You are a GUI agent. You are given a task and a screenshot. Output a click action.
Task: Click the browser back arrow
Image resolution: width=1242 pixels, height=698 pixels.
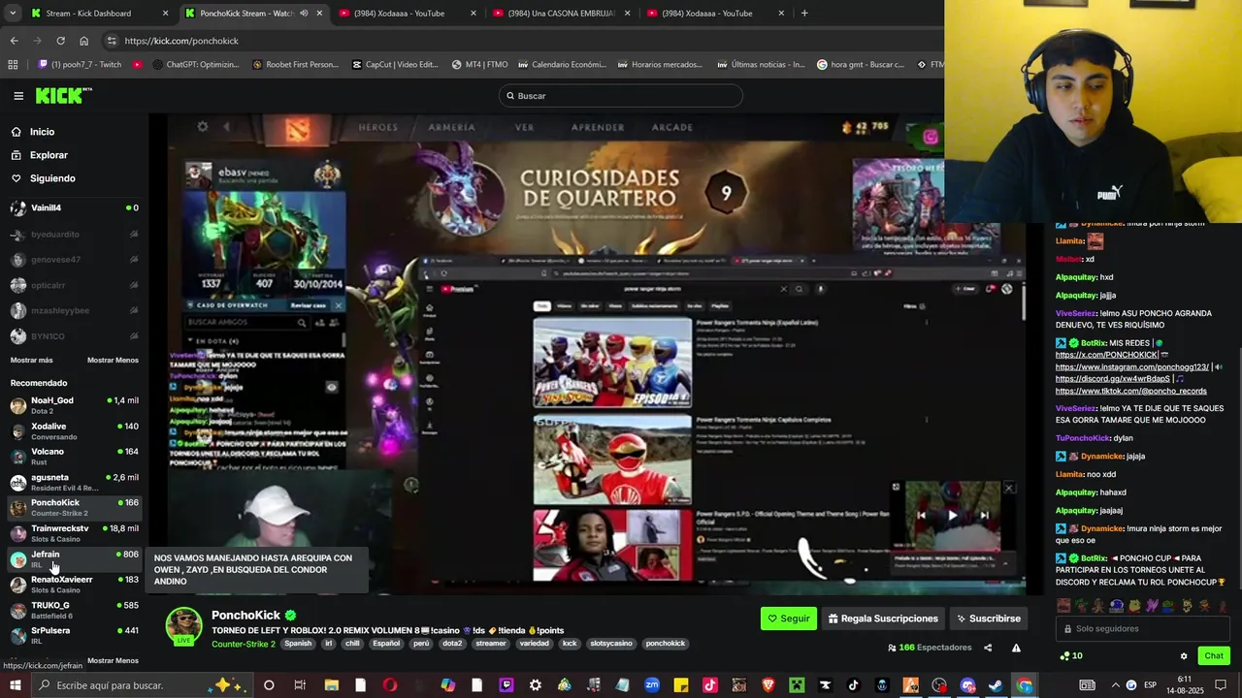point(14,41)
